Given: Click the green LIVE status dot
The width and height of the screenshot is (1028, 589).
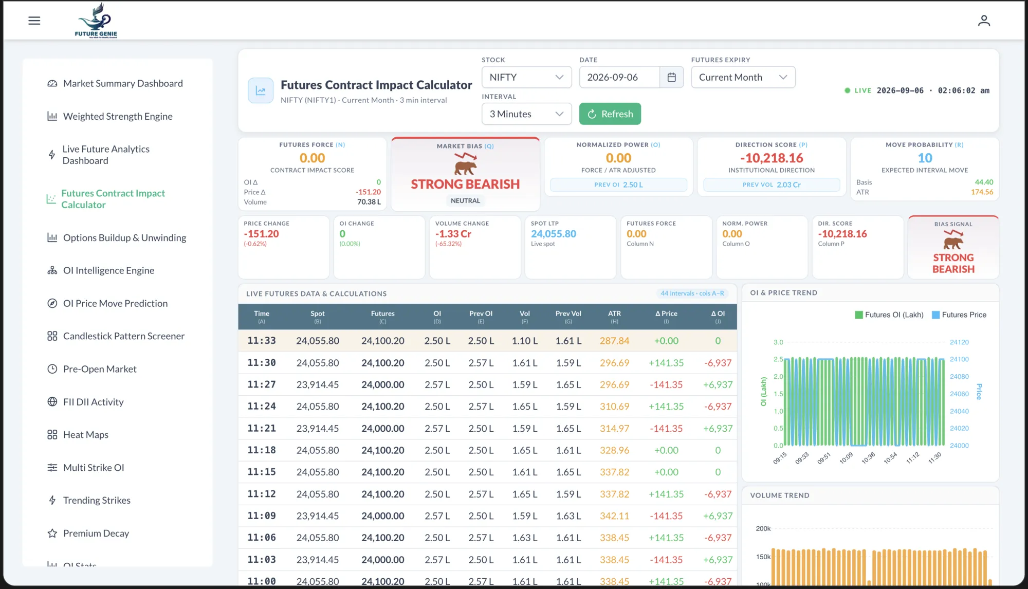Looking at the screenshot, I should tap(847, 90).
